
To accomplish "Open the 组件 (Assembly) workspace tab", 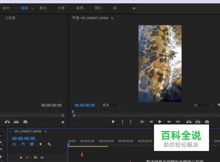I will click(x=6, y=8).
